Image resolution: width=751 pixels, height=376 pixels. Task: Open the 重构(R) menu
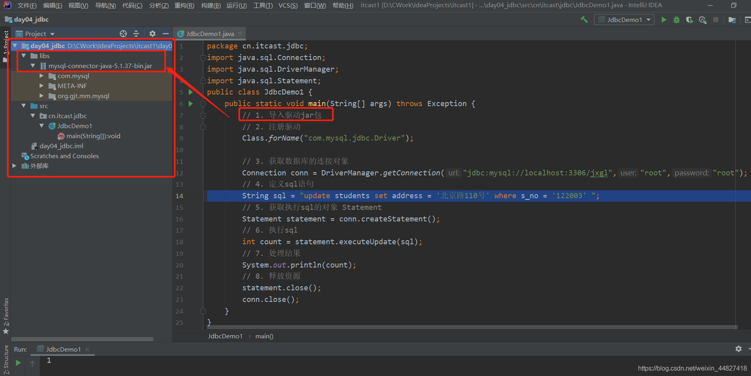[x=184, y=5]
